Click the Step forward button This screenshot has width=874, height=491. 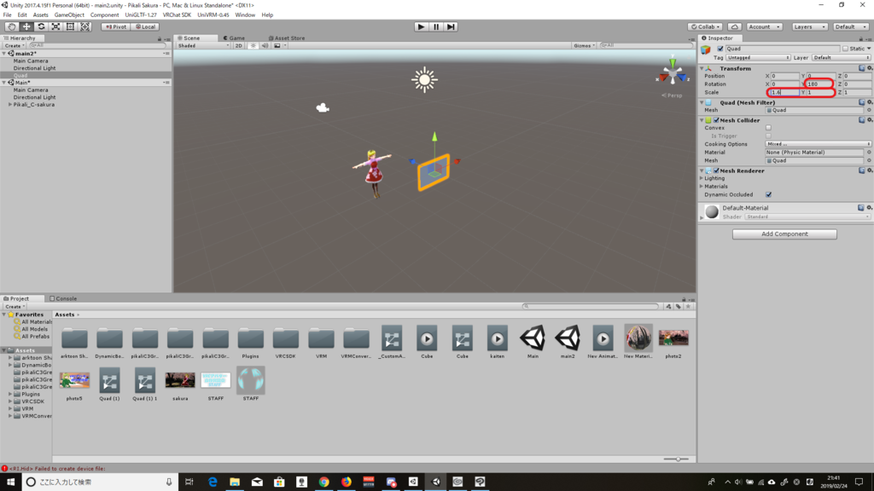tap(451, 26)
